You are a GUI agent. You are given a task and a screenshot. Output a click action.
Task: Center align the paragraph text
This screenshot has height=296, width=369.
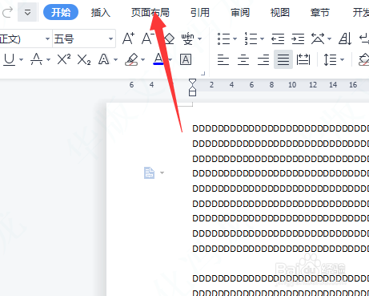(x=243, y=59)
